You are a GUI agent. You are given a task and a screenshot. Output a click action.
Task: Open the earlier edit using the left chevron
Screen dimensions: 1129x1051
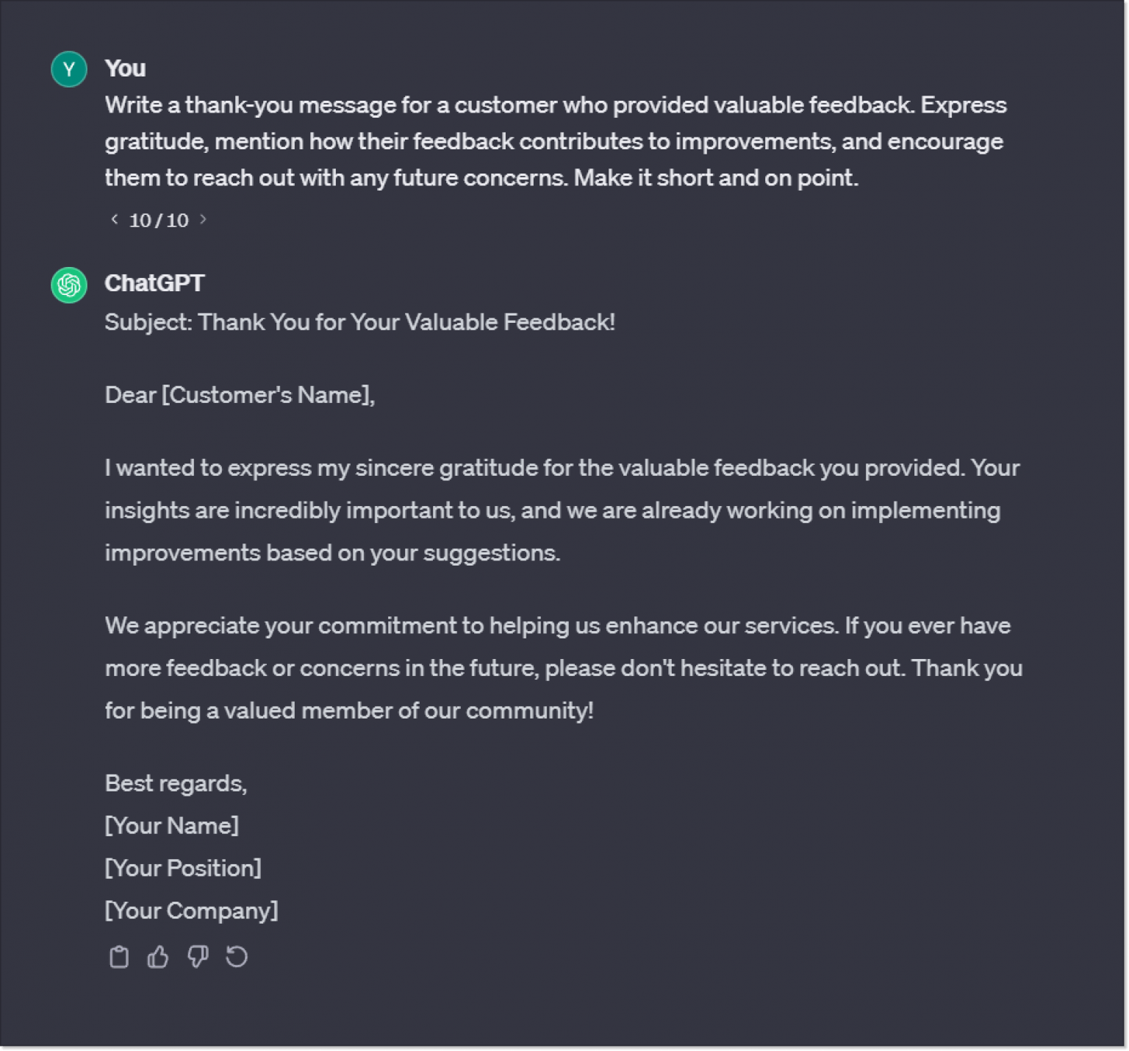pos(113,219)
